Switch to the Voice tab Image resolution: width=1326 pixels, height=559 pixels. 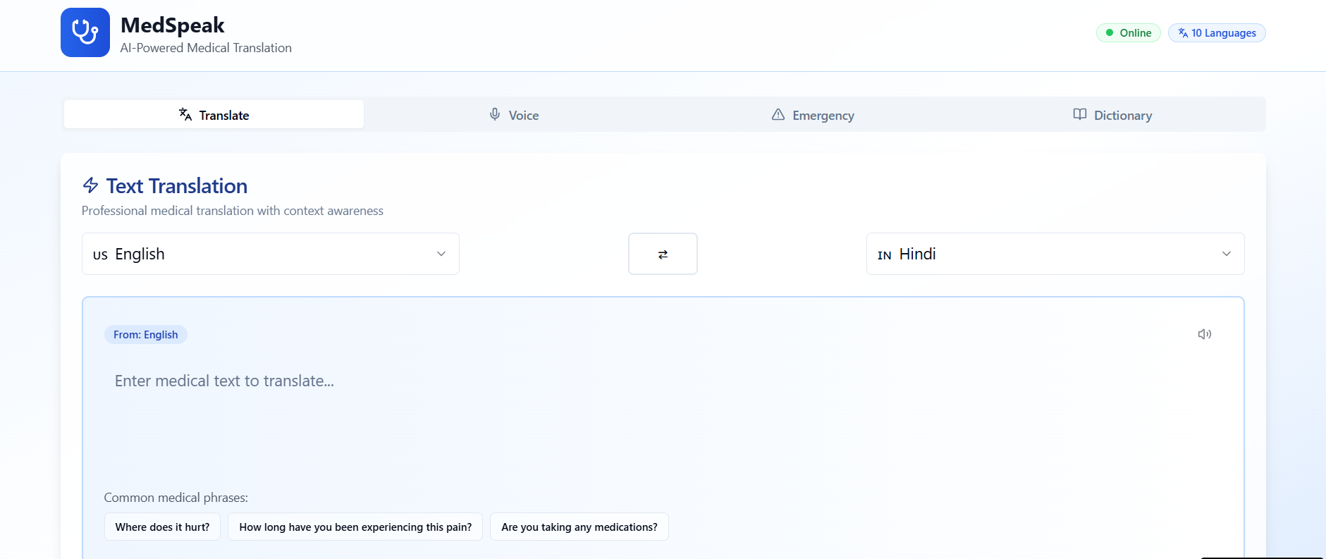click(x=514, y=114)
